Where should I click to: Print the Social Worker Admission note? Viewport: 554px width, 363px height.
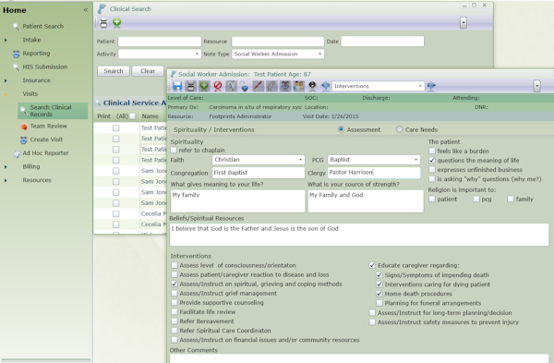click(190, 86)
